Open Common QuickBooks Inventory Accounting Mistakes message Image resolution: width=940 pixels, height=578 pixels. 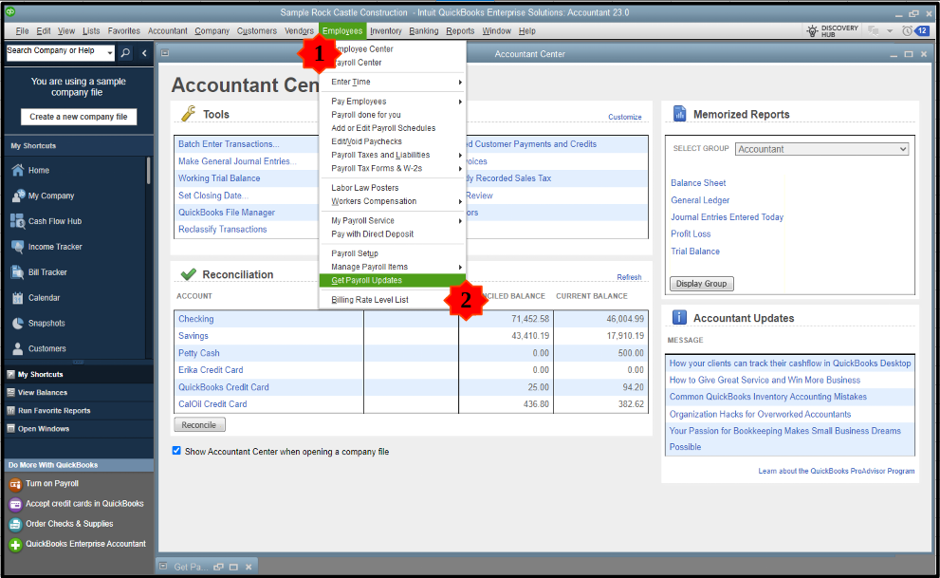(768, 397)
